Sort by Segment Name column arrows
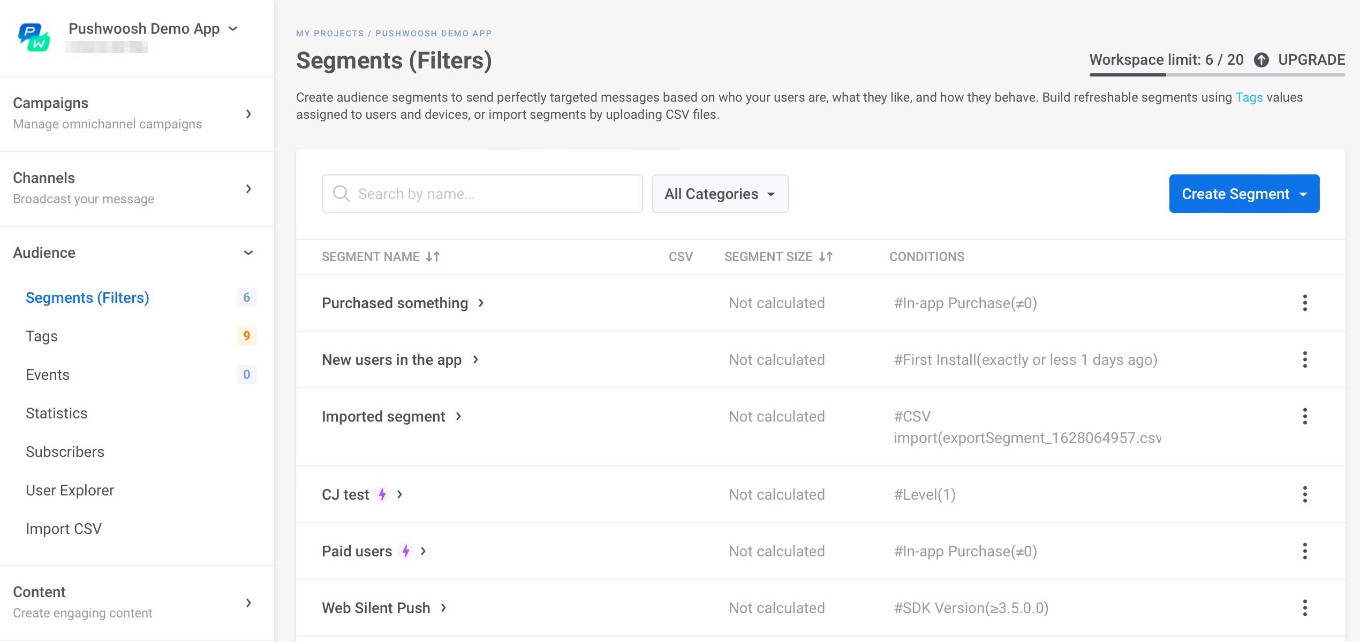The width and height of the screenshot is (1360, 642). 433,257
